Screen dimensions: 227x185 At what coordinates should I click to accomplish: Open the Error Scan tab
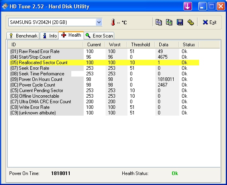pyautogui.click(x=99, y=35)
